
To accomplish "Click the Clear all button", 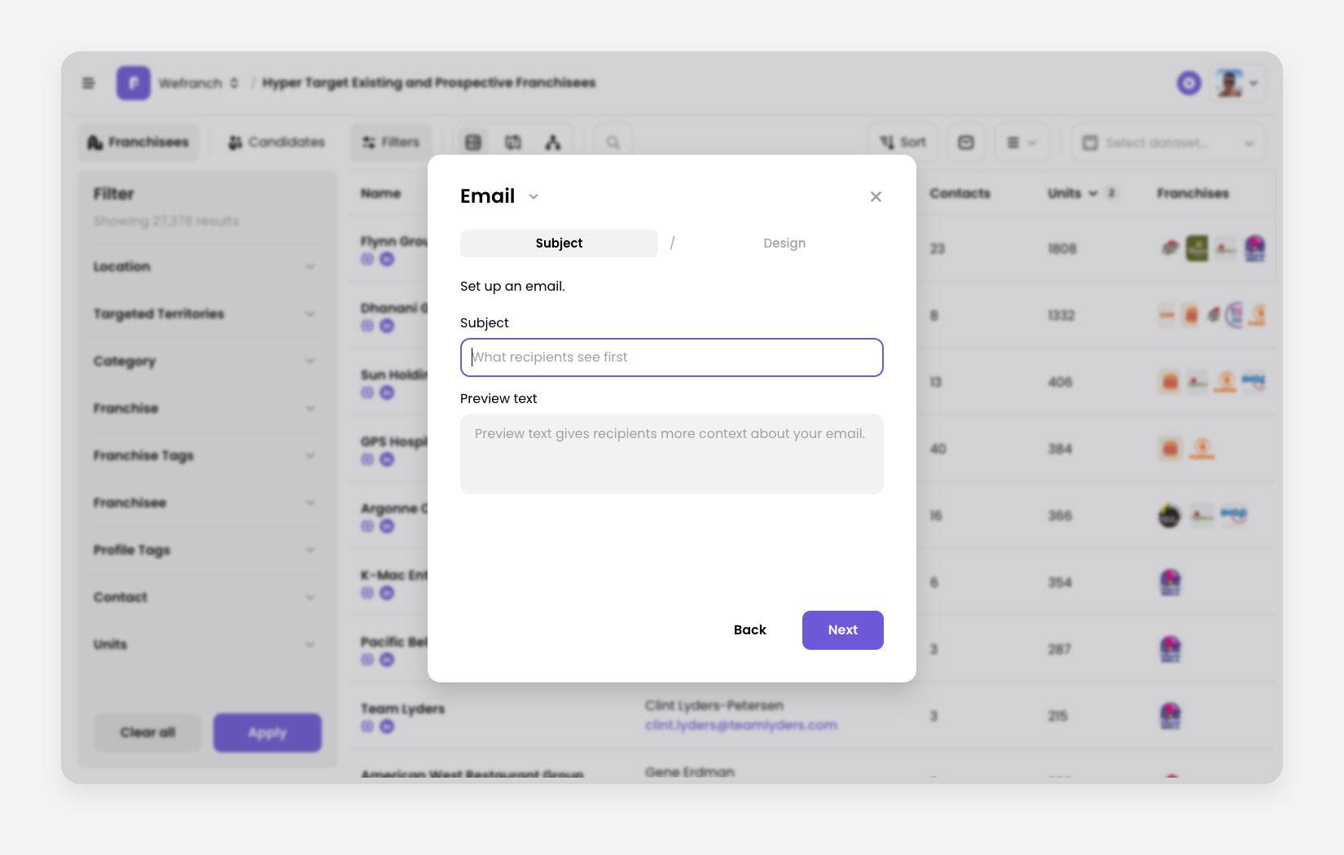I will [147, 733].
